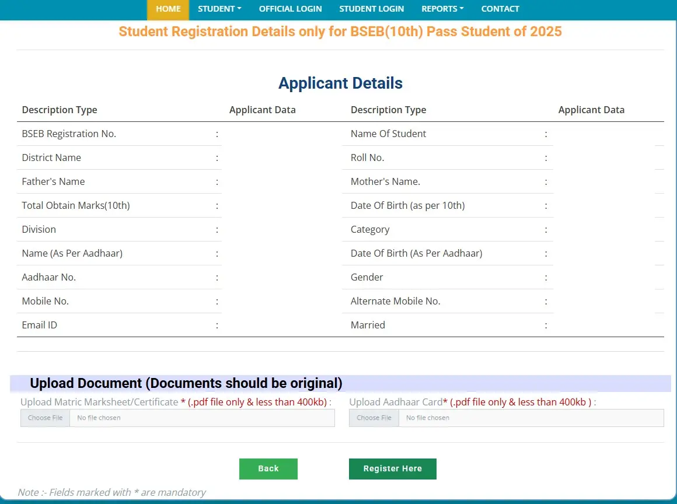Click the Married field row
The image size is (677, 504).
coord(368,325)
